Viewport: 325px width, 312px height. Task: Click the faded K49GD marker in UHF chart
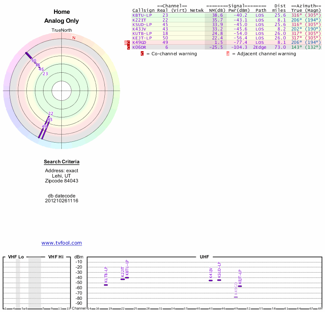coord(236,297)
